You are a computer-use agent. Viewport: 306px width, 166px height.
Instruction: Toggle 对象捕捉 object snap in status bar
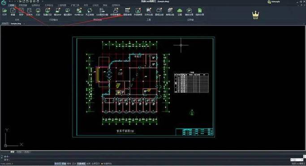click(x=81, y=164)
